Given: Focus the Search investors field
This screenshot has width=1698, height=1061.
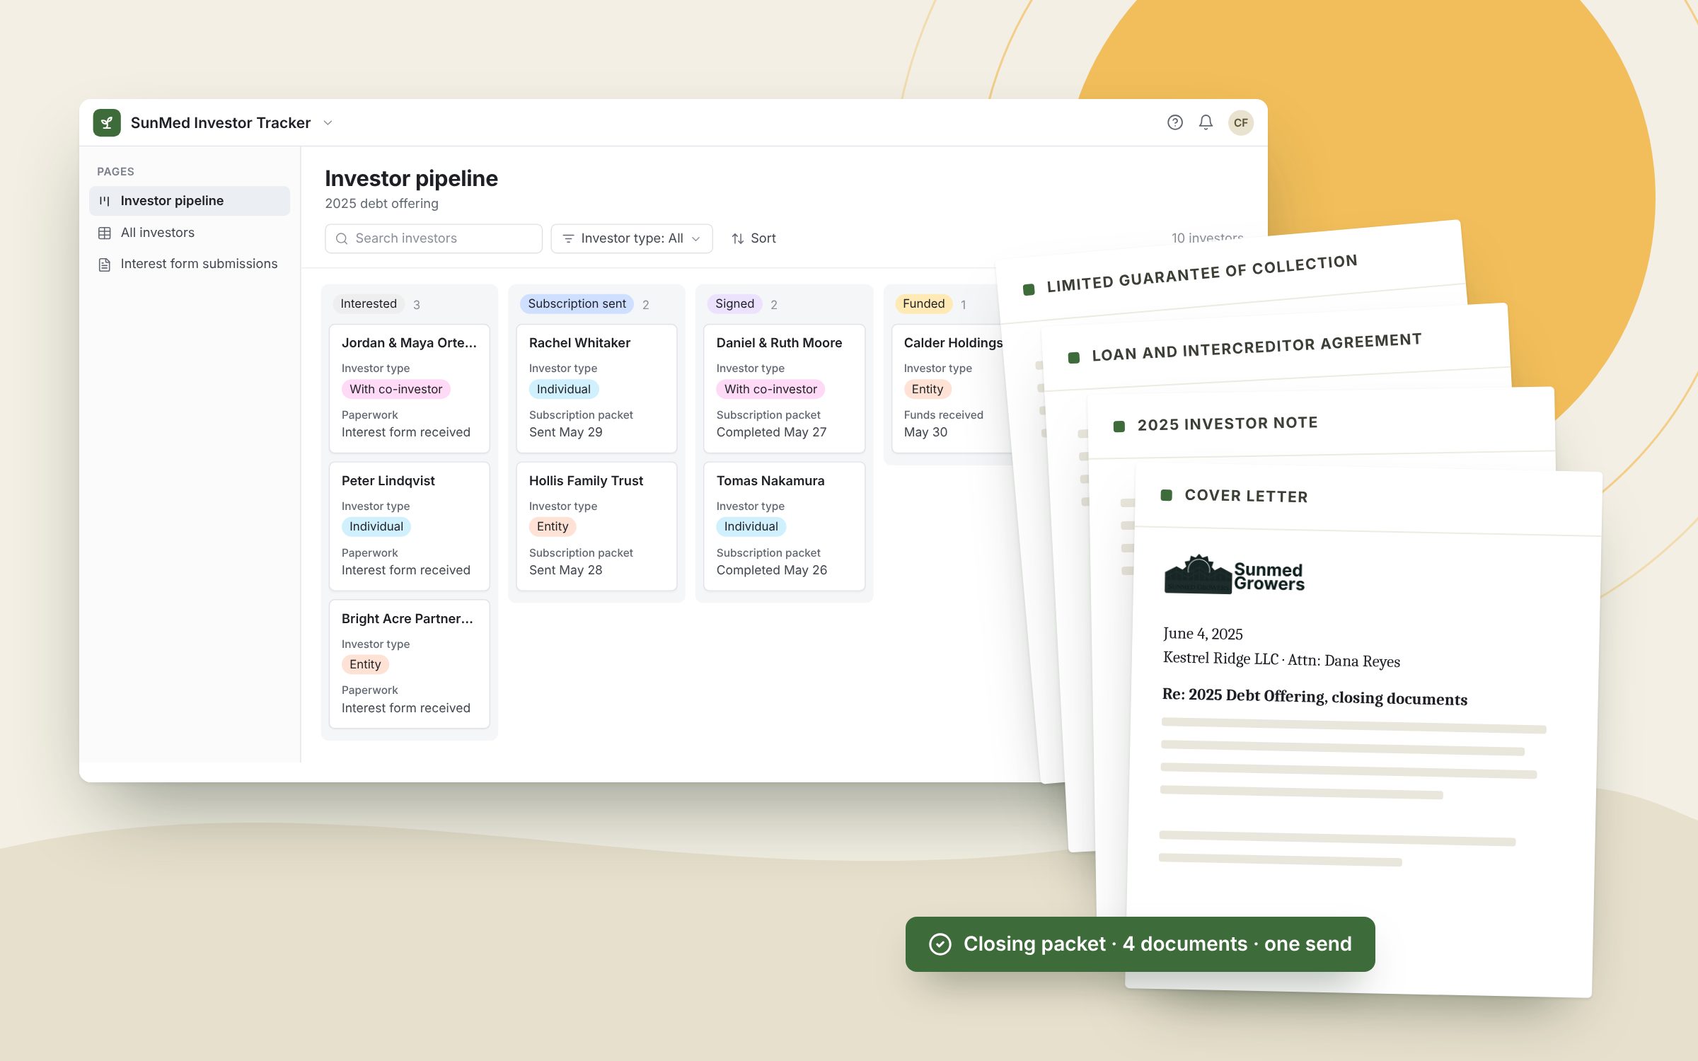Looking at the screenshot, I should 434,238.
